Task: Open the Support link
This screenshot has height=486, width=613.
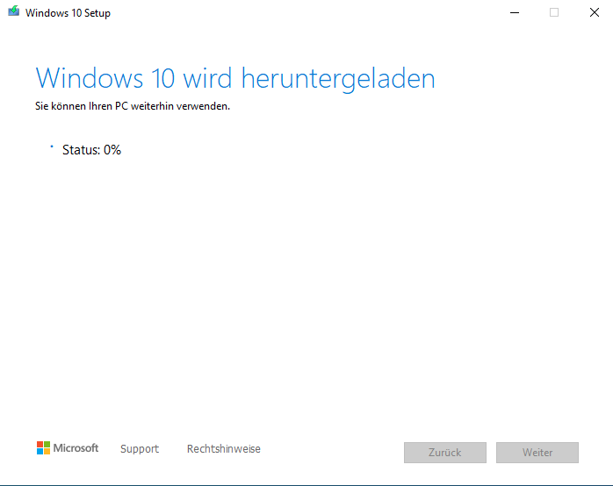Action: click(x=140, y=448)
